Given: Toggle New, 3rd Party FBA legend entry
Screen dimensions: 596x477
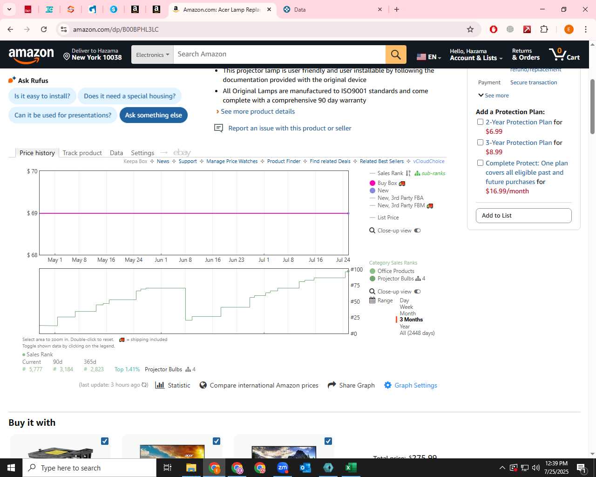Looking at the screenshot, I should coord(397,198).
